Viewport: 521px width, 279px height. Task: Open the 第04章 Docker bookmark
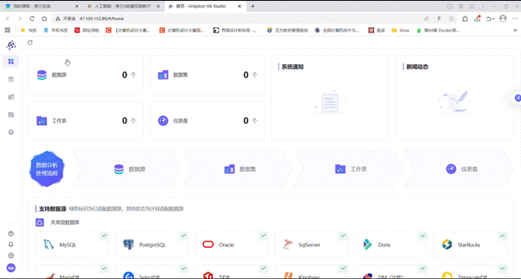coord(438,30)
